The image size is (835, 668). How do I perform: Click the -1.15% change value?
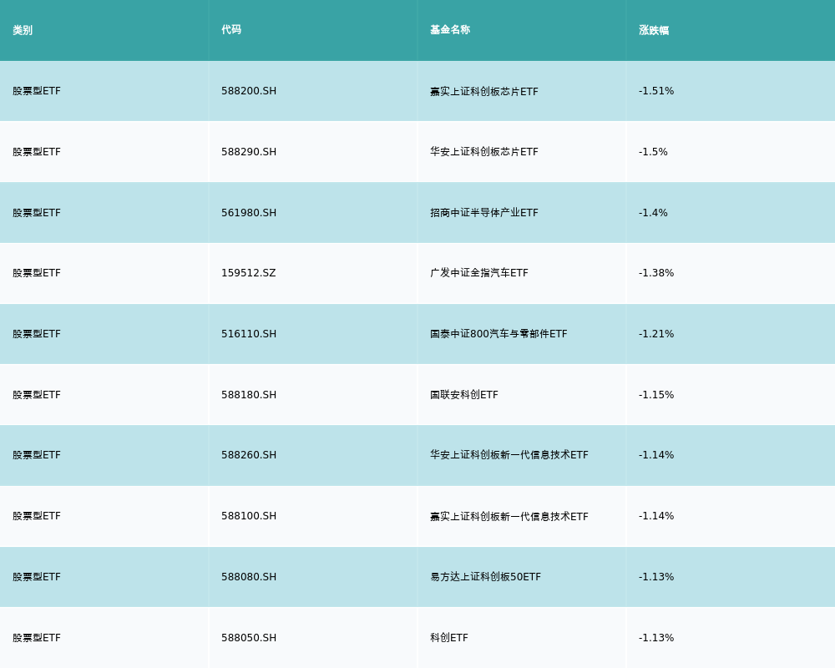coord(656,395)
